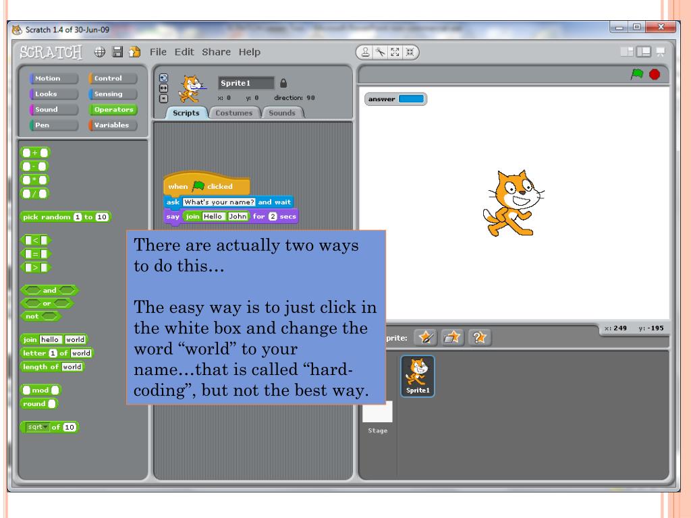Click the What's your name? text field
Screen dimensions: 691x518
[x=219, y=202]
